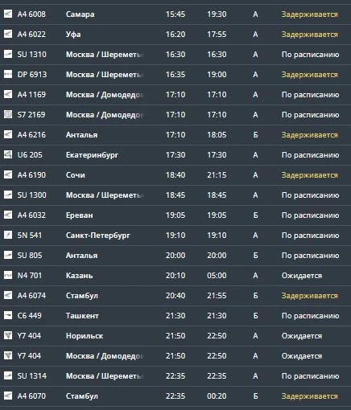Click airline icon beside C6 449 Ташкент
351x410 pixels.
point(8,315)
